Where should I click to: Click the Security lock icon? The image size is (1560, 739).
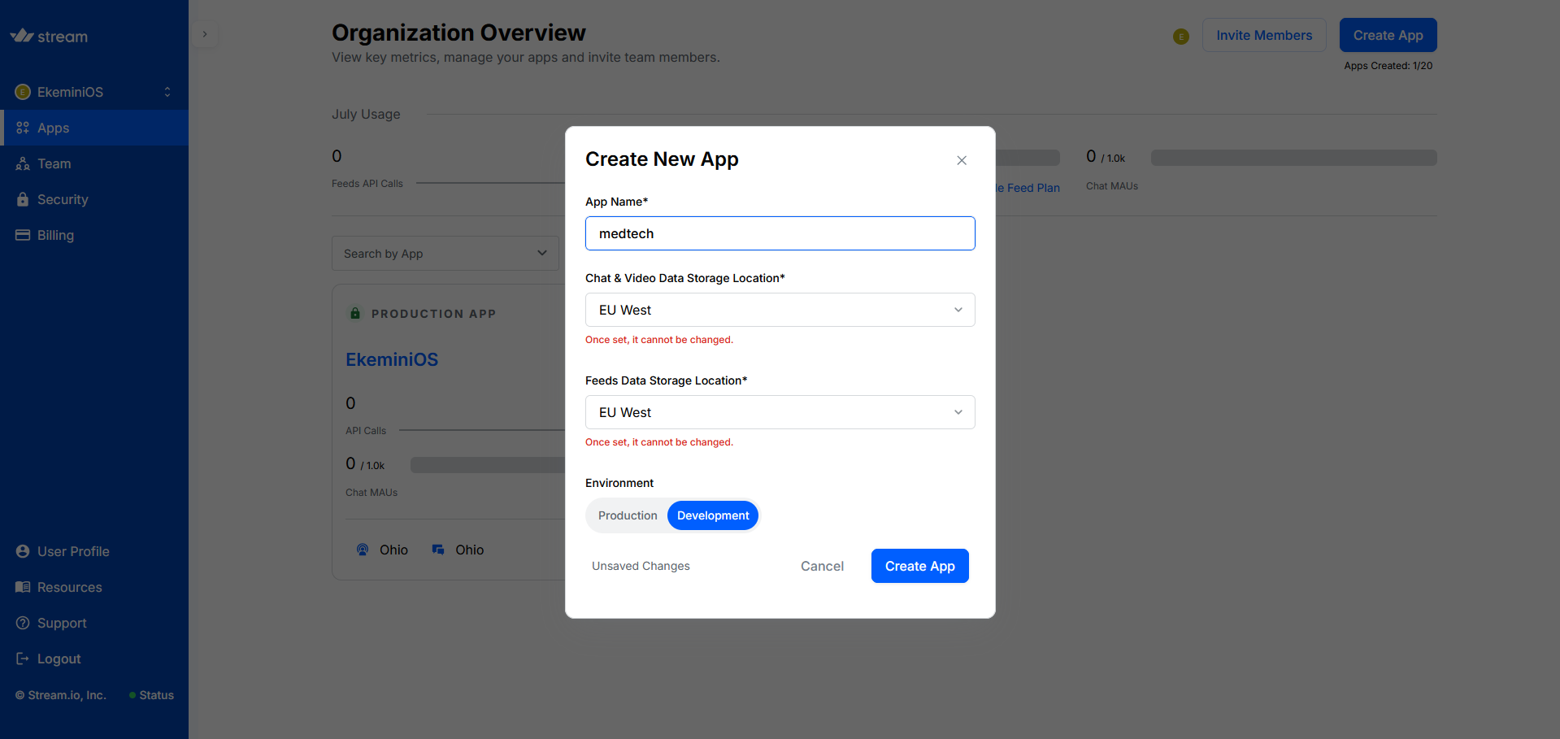click(x=23, y=199)
